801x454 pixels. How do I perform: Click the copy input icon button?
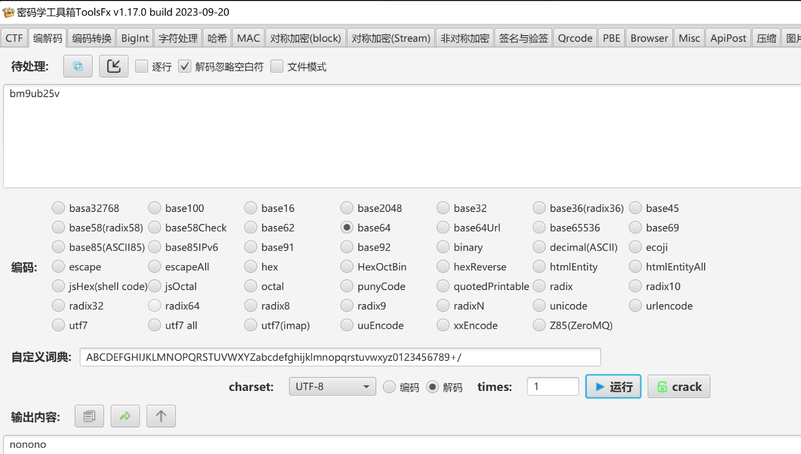tap(78, 66)
